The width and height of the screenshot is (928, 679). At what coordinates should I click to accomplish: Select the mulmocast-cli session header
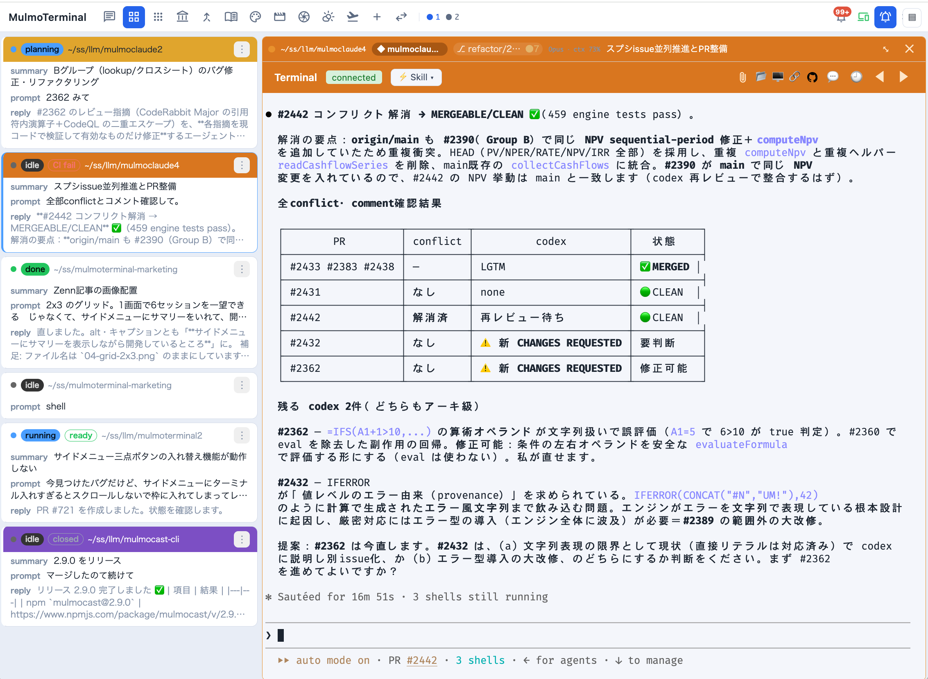point(130,539)
